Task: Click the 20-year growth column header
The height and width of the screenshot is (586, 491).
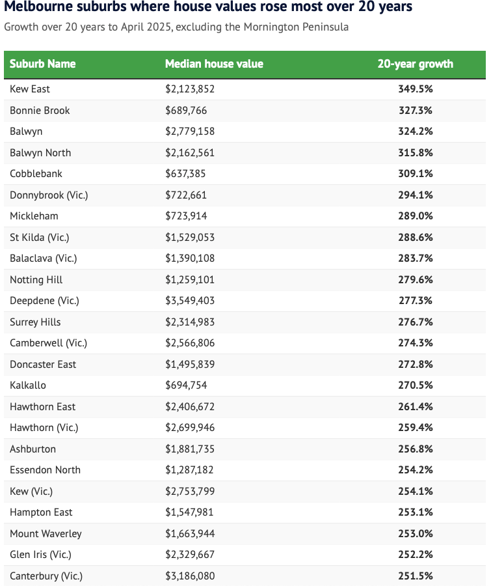Action: (415, 64)
